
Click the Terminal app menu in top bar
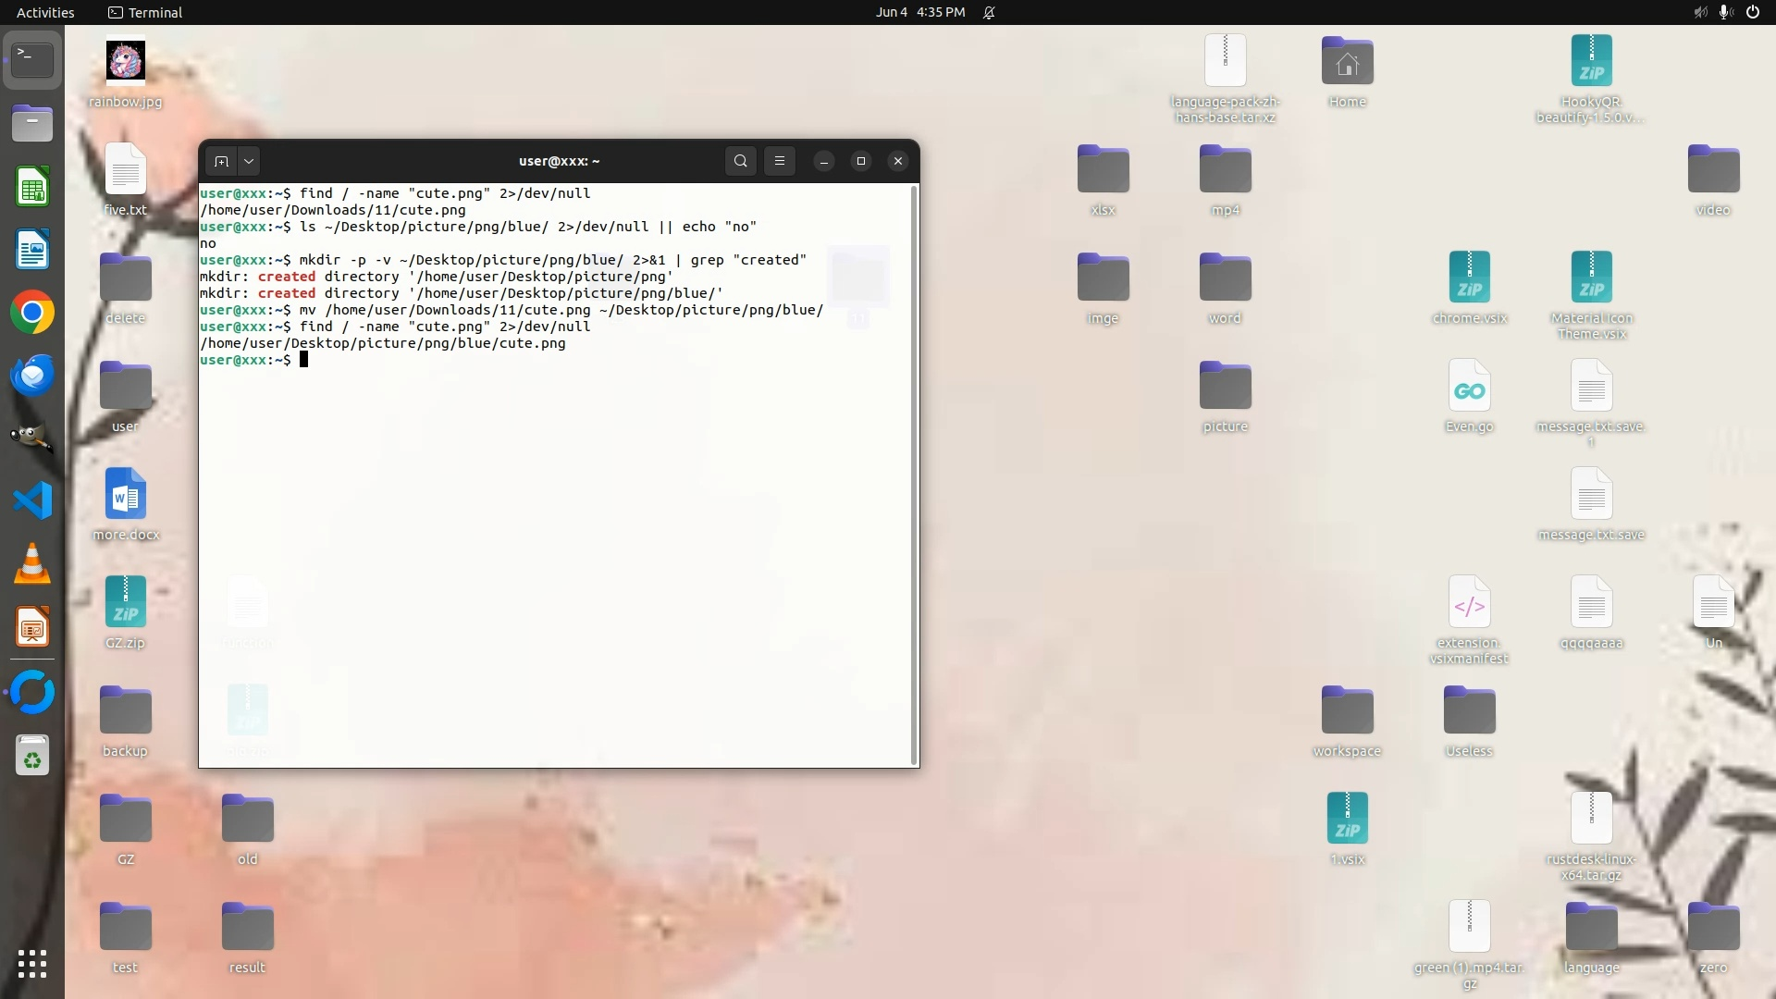145,12
